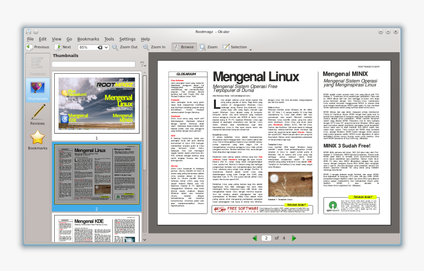Open the Help menu
Image resolution: width=424 pixels, height=271 pixels.
145,39
